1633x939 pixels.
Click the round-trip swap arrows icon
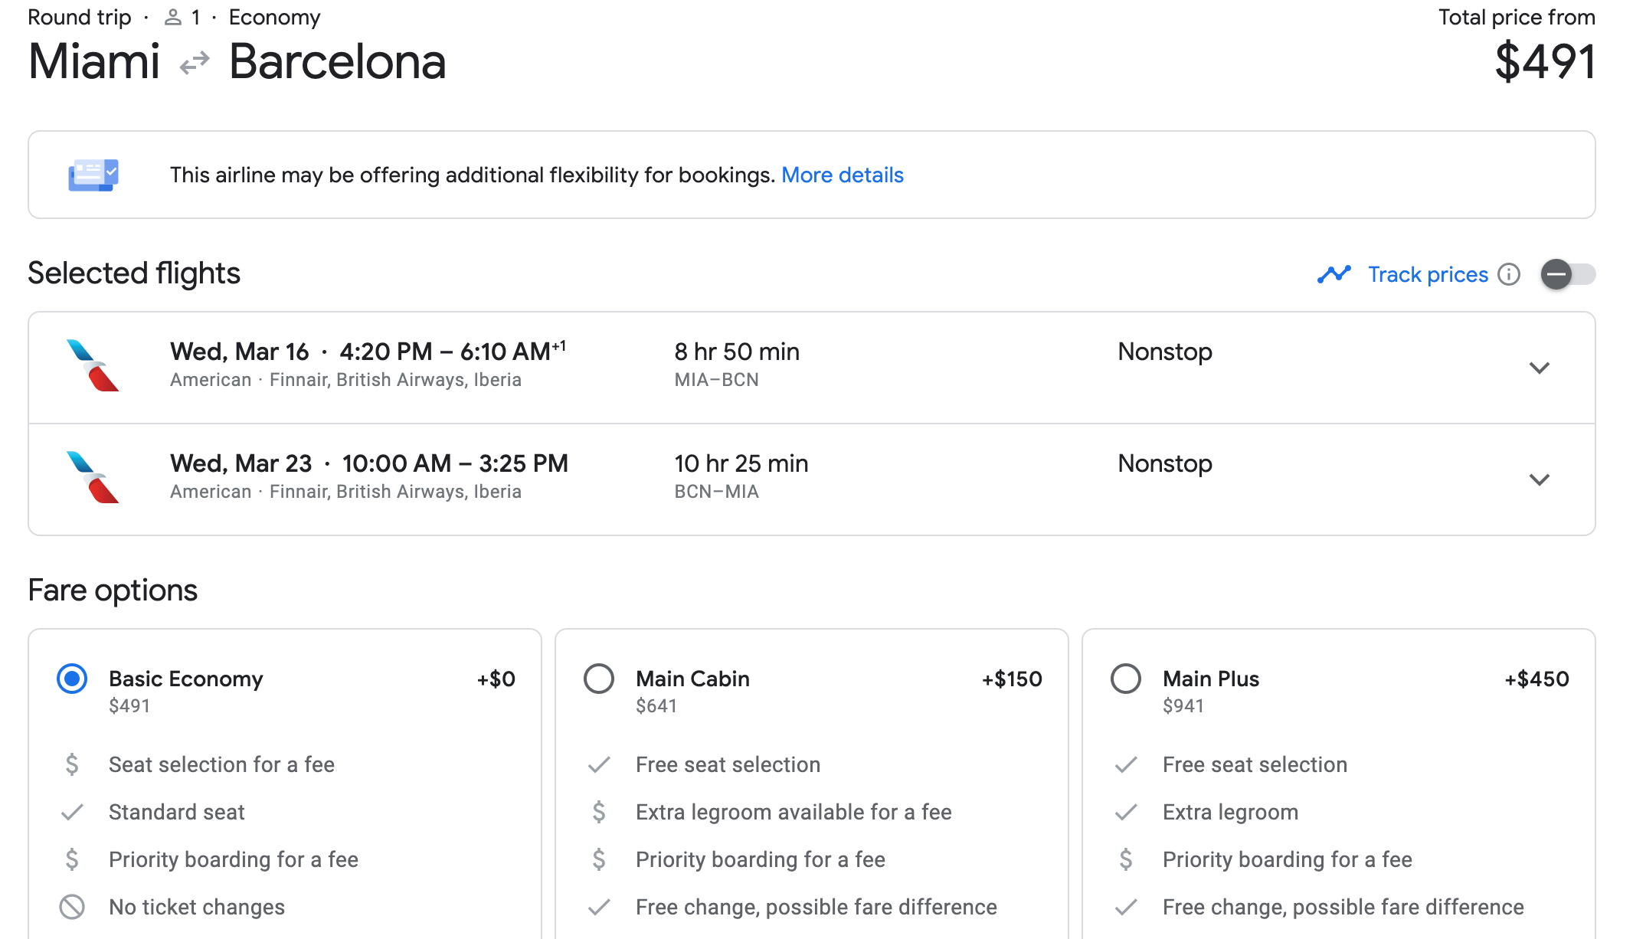click(x=195, y=63)
